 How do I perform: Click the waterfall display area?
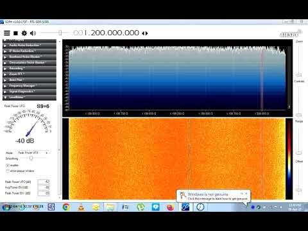177,158
